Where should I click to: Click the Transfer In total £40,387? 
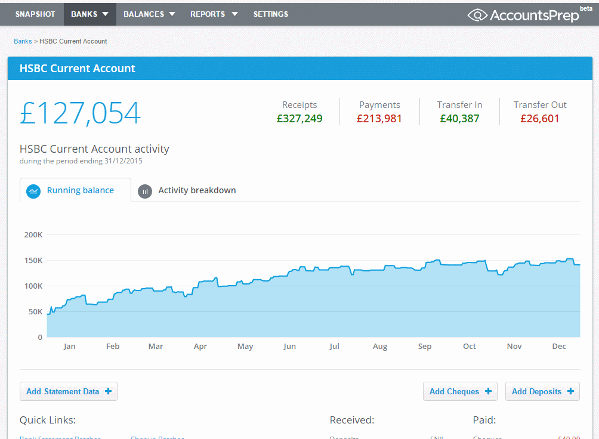459,119
